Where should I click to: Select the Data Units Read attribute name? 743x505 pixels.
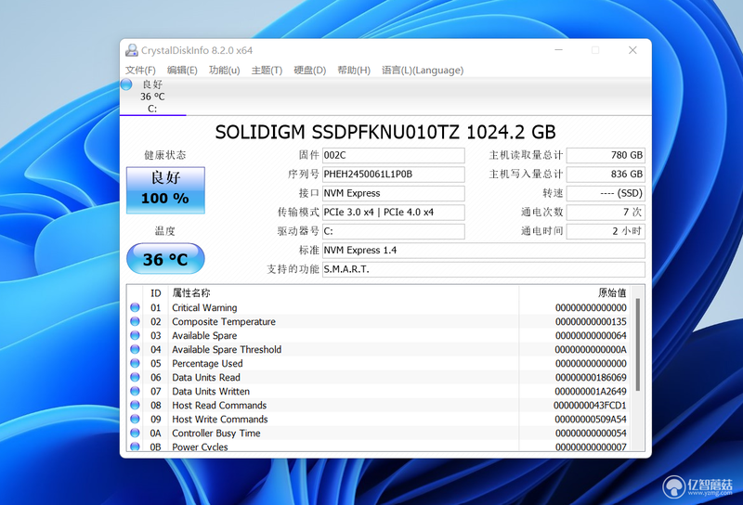tap(206, 378)
